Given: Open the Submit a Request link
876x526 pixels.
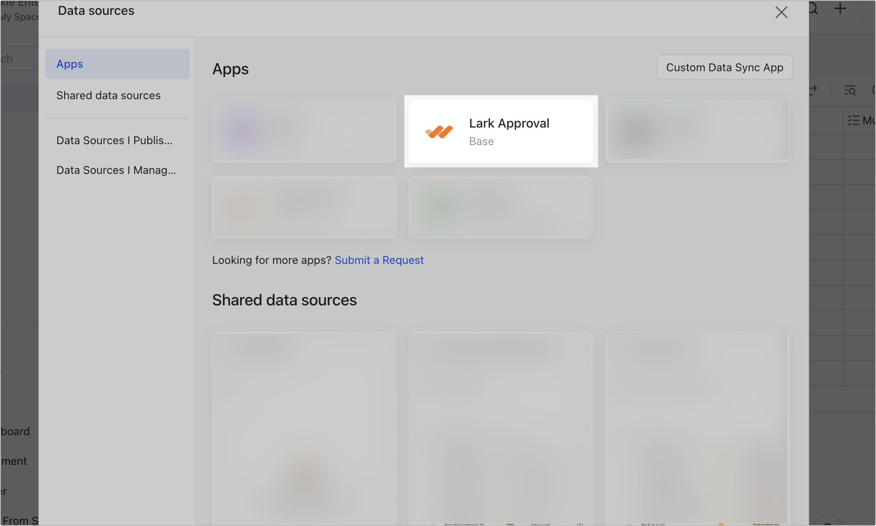Looking at the screenshot, I should pyautogui.click(x=379, y=260).
